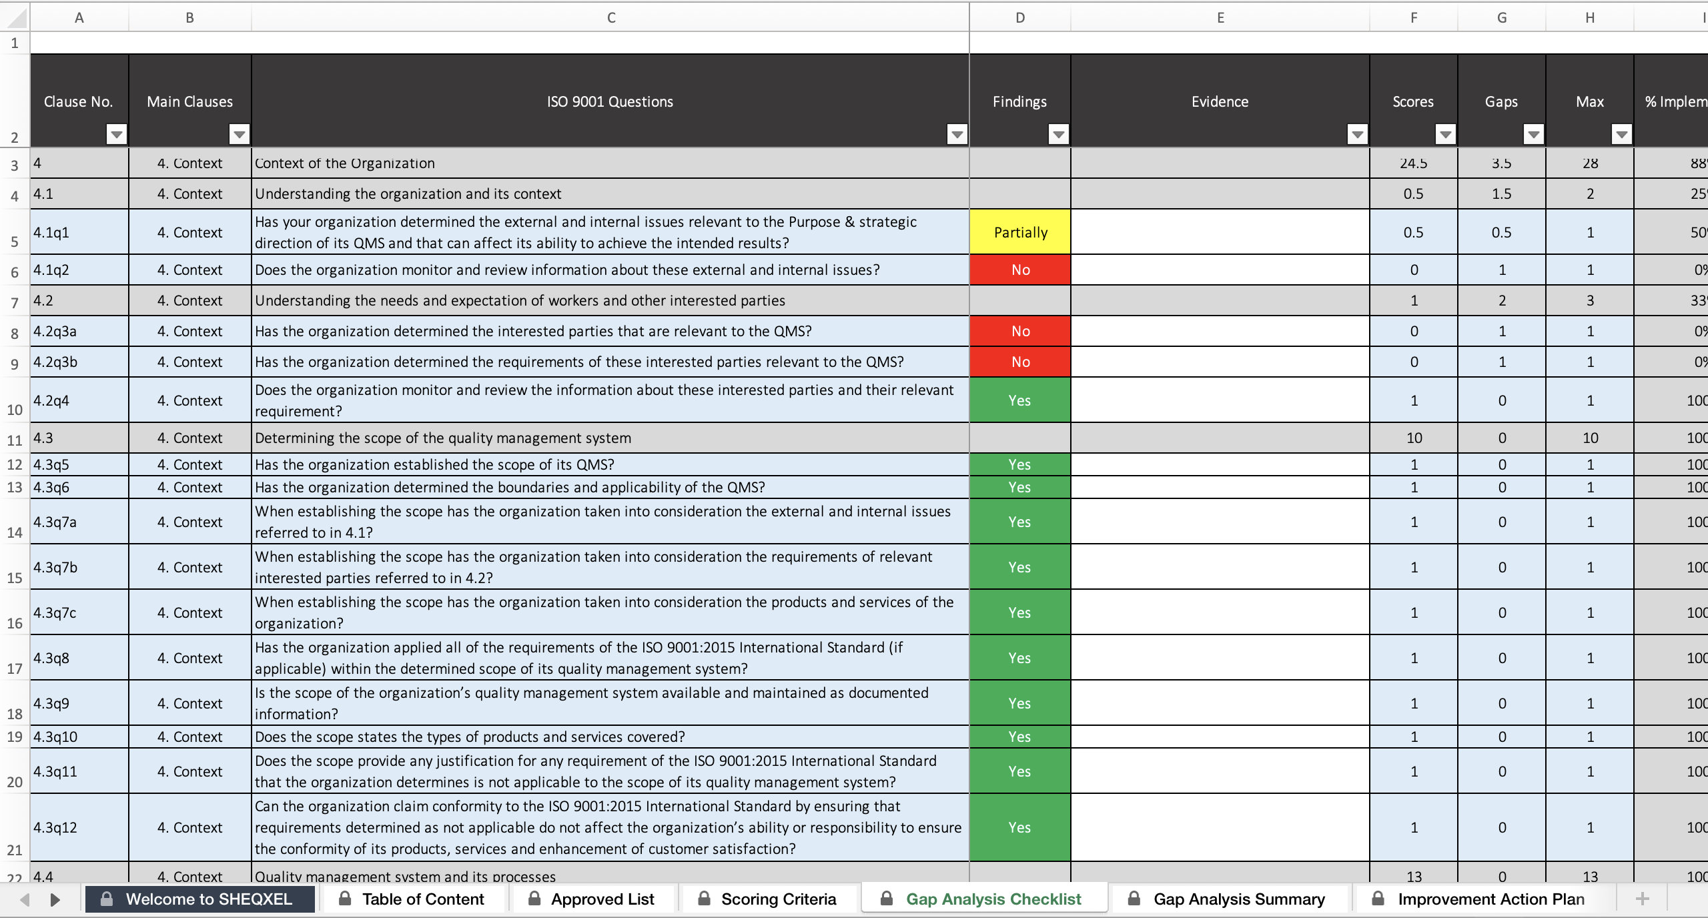This screenshot has height=918, width=1708.
Task: Open the filter dropdown on Evidence column
Action: click(x=1357, y=134)
